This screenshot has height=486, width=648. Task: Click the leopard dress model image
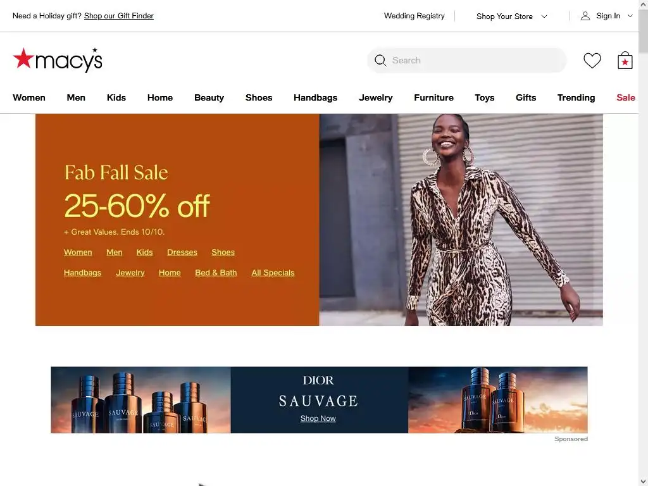[x=461, y=220]
